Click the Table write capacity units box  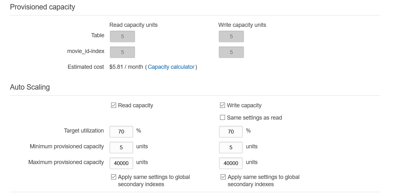(x=231, y=37)
